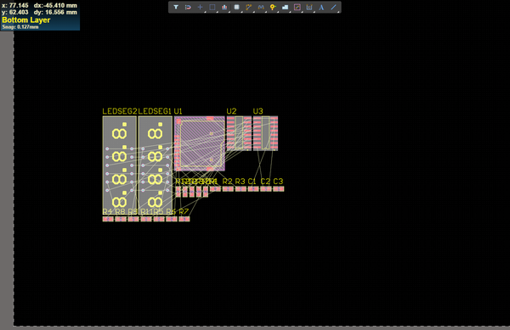Click the U2 designator label
The height and width of the screenshot is (330, 510).
point(231,111)
